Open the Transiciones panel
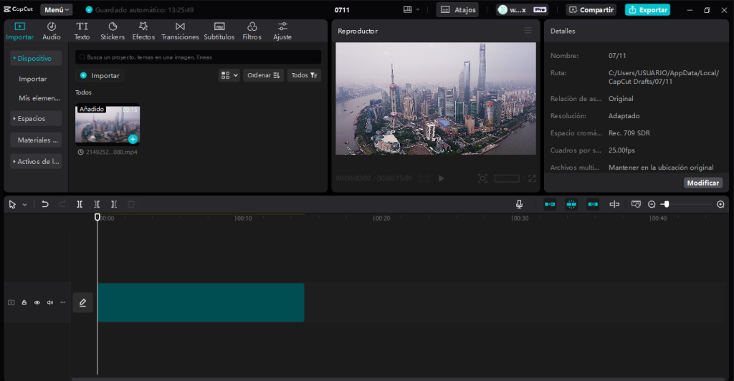Viewport: 734px width, 381px height. click(180, 31)
